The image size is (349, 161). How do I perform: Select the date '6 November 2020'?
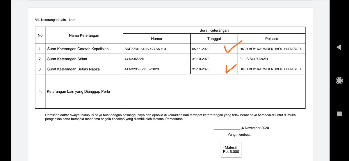coord(255,128)
